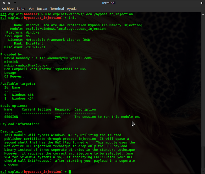Click the 'mitnick' author line

point(11,62)
